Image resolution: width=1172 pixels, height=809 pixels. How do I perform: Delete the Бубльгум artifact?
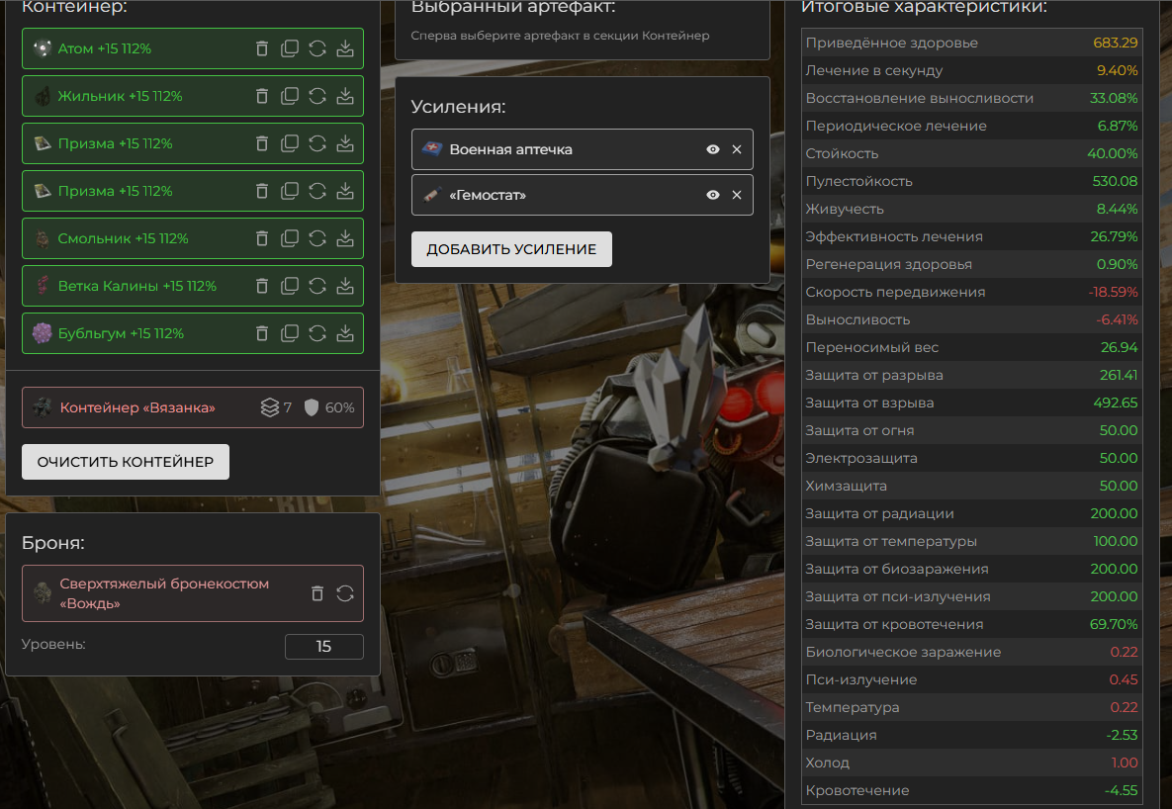262,333
